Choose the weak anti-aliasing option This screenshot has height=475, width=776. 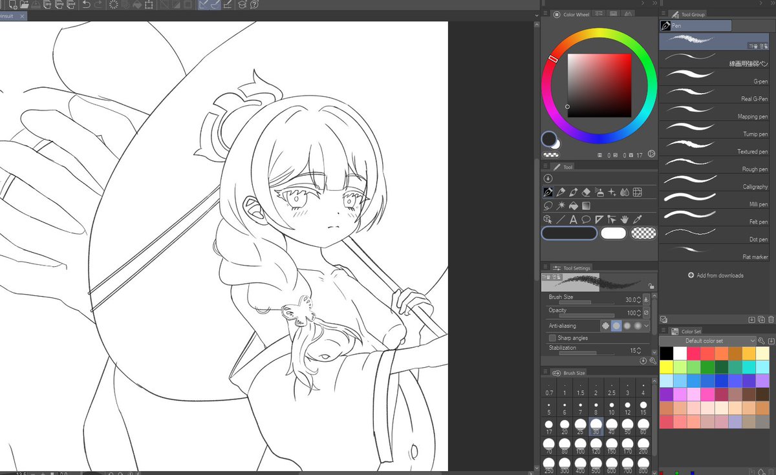[x=616, y=326]
